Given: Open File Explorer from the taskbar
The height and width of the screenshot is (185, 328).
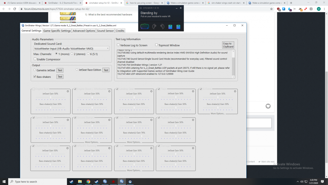Looking at the screenshot, I should point(80,182).
